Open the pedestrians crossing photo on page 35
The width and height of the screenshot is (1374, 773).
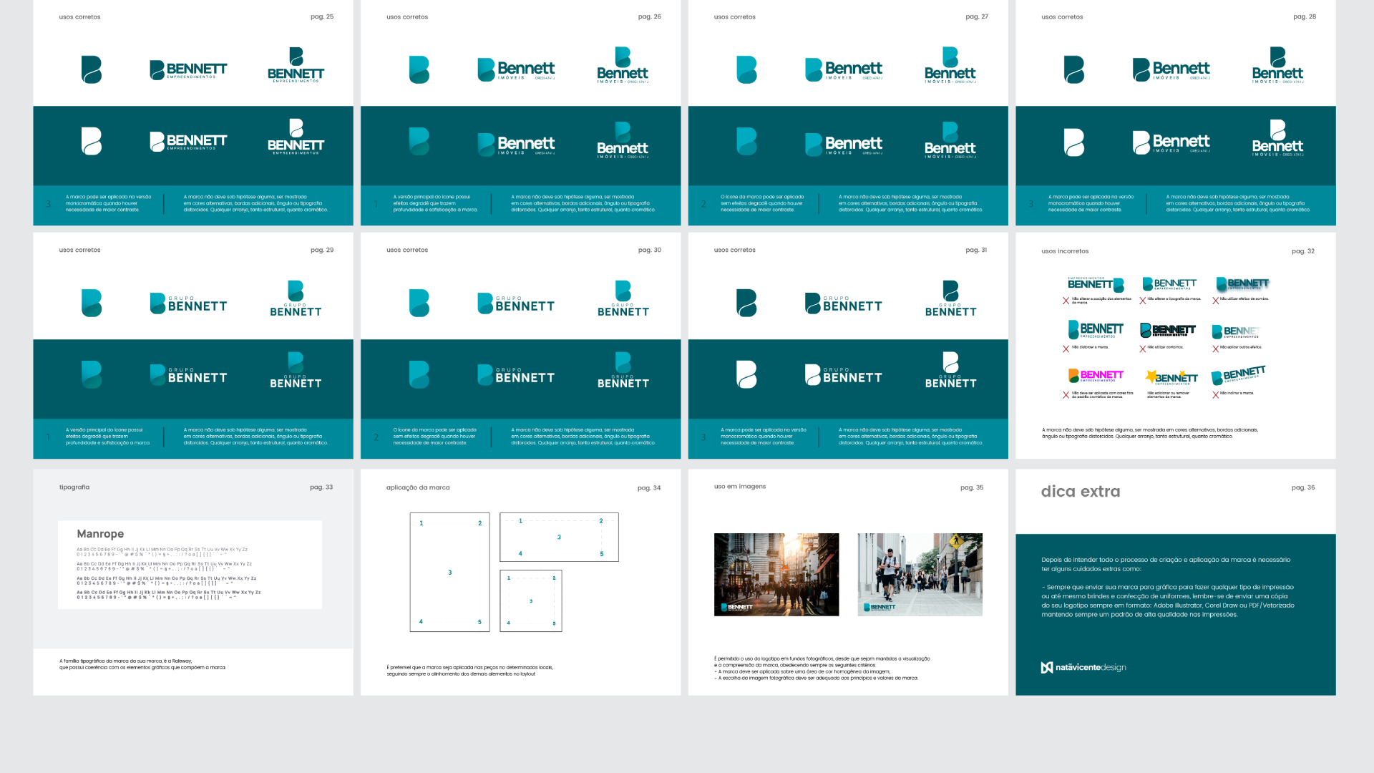[x=920, y=574]
